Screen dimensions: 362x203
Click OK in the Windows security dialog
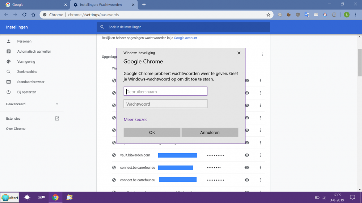tap(152, 132)
